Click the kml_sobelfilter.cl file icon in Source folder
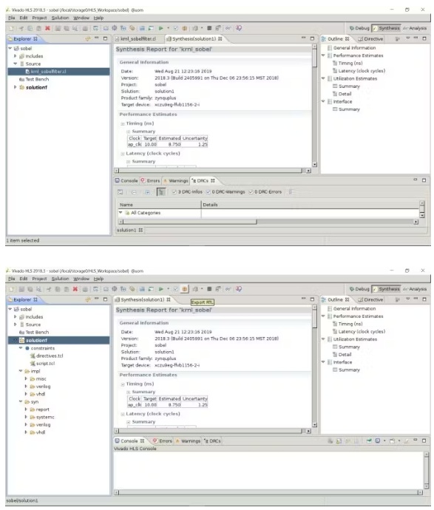The image size is (434, 510). point(27,72)
